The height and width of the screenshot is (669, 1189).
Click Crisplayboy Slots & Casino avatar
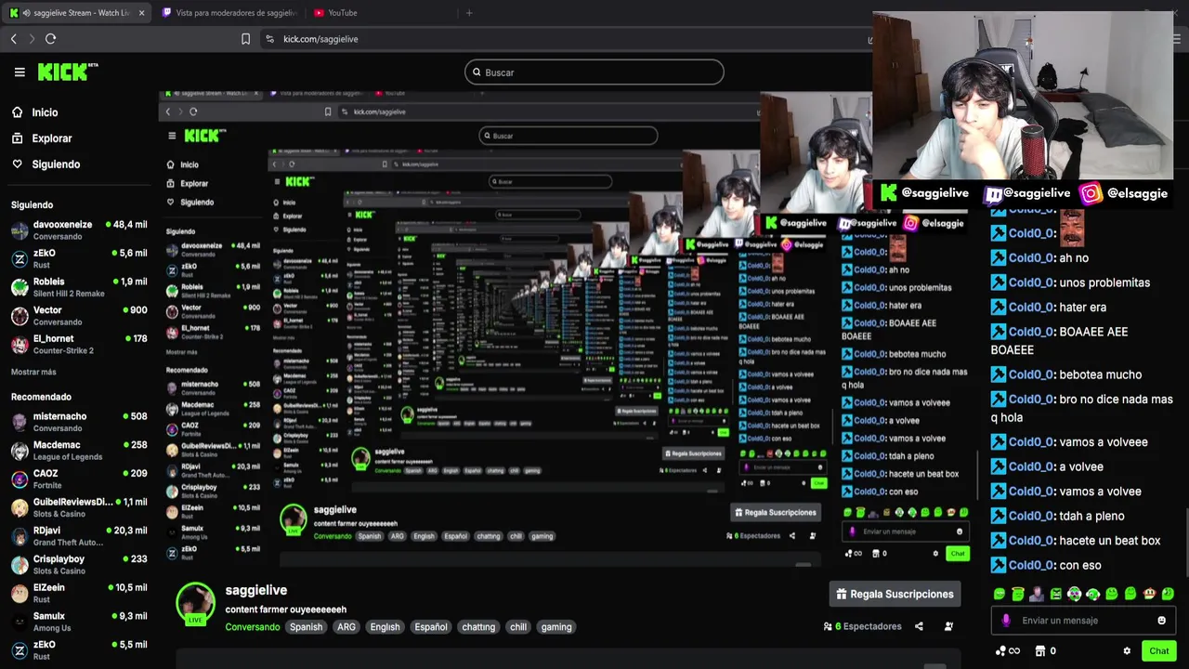[x=20, y=565]
